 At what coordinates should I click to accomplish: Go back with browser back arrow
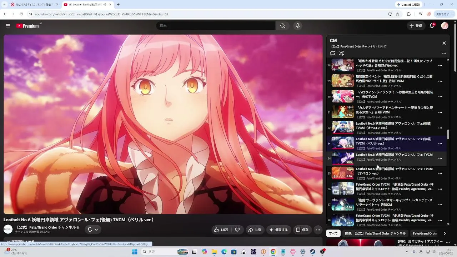(5, 14)
